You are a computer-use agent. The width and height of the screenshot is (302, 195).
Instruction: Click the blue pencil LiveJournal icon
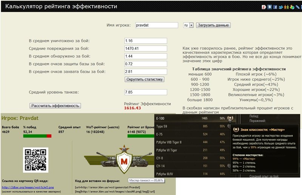(298, 7)
